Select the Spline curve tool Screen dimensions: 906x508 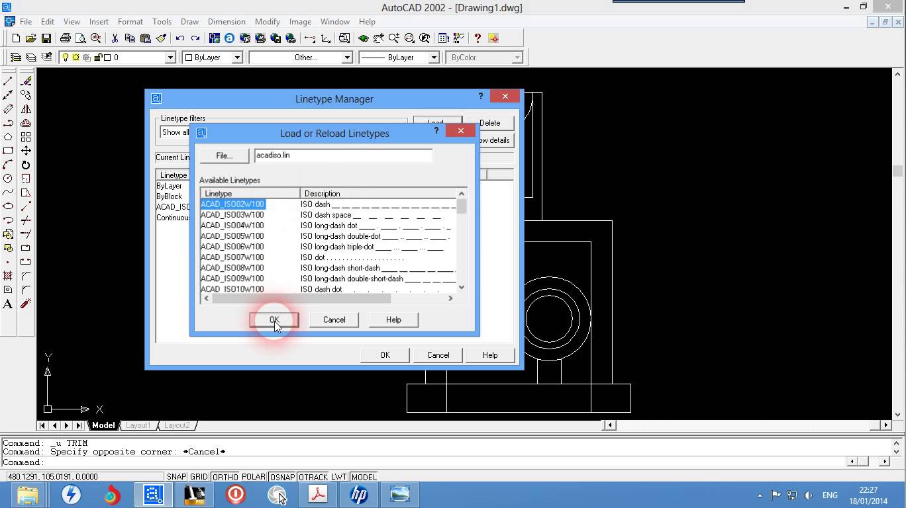point(8,192)
